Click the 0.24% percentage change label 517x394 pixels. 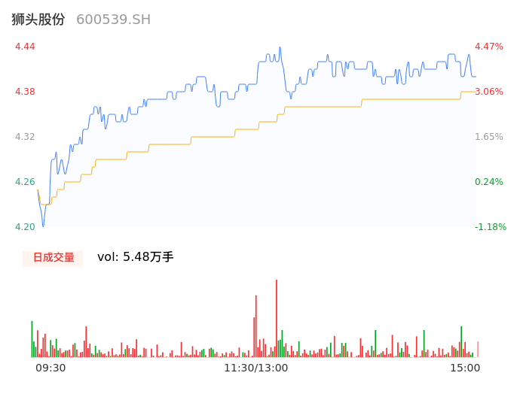tap(489, 182)
